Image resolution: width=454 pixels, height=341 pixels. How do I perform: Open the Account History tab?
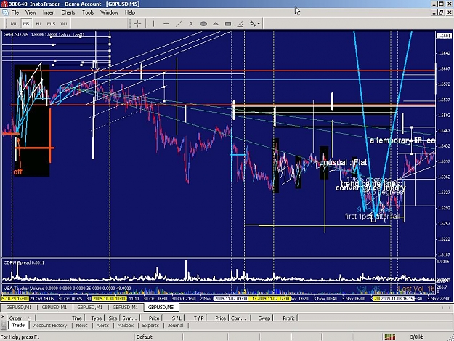tap(50, 325)
